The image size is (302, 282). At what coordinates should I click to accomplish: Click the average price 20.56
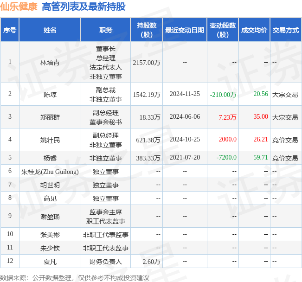261,94
